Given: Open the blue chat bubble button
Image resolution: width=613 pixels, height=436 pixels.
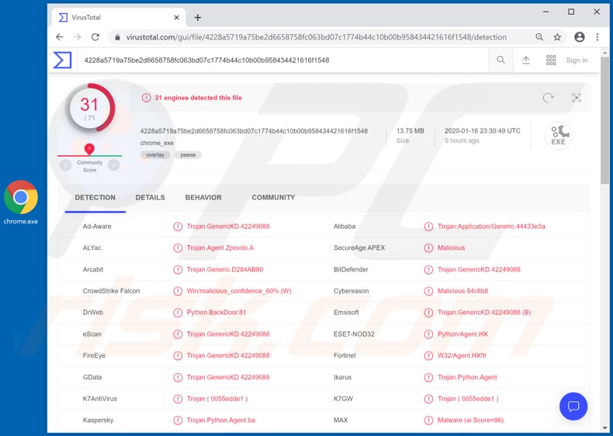Looking at the screenshot, I should pyautogui.click(x=573, y=407).
